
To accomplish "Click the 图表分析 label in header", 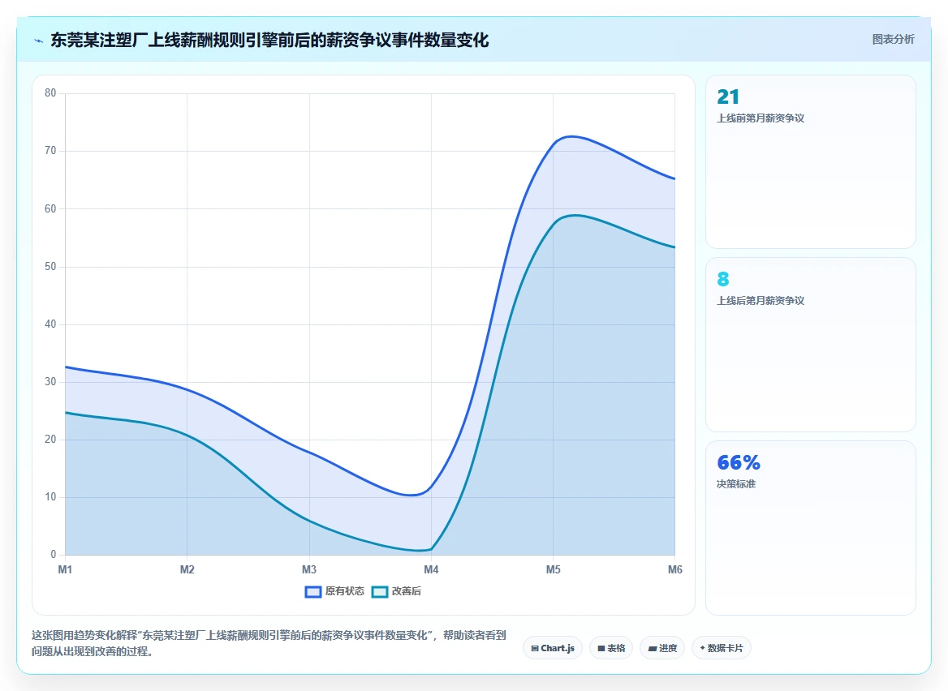I will click(x=893, y=39).
